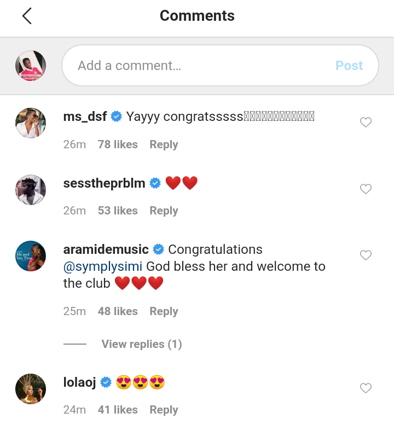Open aramidemusic profile avatar
394x436 pixels.
click(x=31, y=256)
